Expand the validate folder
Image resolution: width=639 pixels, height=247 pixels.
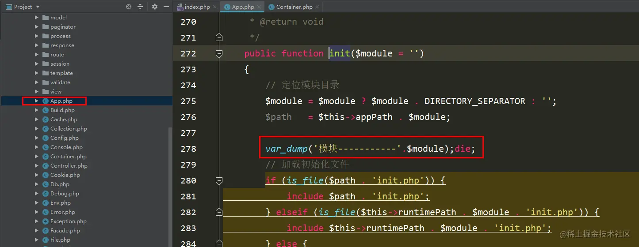pyautogui.click(x=37, y=82)
